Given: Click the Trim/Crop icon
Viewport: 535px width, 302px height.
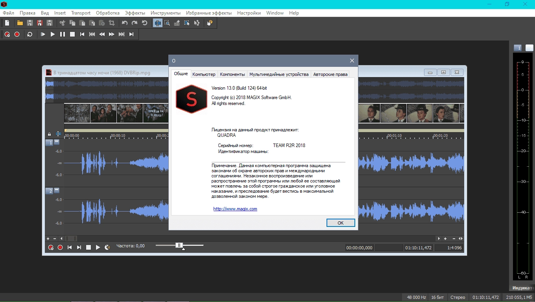Looking at the screenshot, I should pos(112,23).
